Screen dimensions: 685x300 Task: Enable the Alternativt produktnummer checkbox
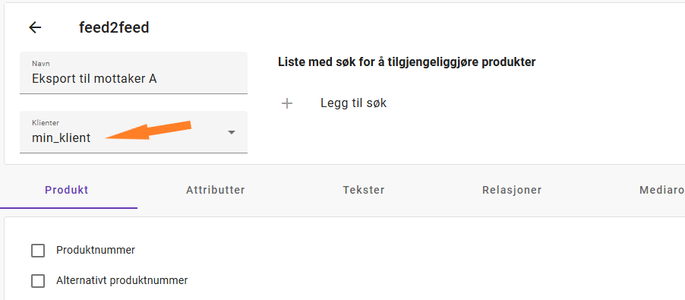click(x=38, y=281)
